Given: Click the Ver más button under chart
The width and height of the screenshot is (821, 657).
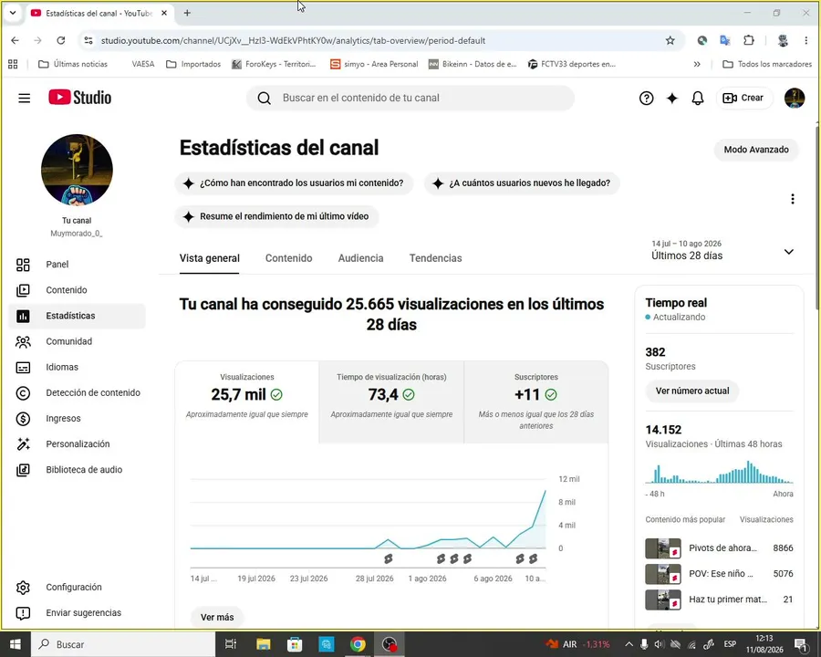Looking at the screenshot, I should 217,617.
